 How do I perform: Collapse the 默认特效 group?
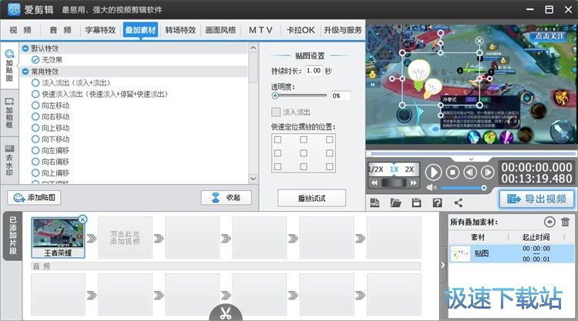point(25,48)
